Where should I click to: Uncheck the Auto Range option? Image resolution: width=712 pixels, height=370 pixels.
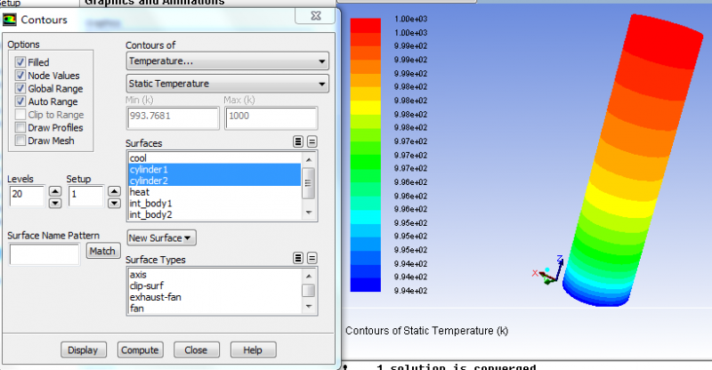tap(20, 101)
